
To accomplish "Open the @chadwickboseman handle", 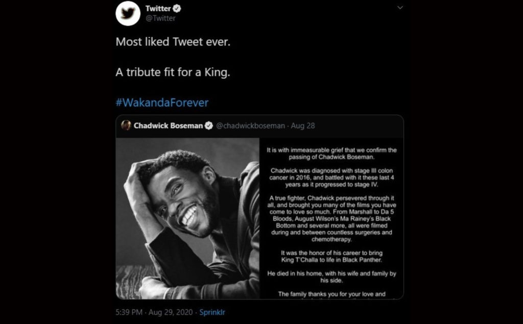I will 251,126.
